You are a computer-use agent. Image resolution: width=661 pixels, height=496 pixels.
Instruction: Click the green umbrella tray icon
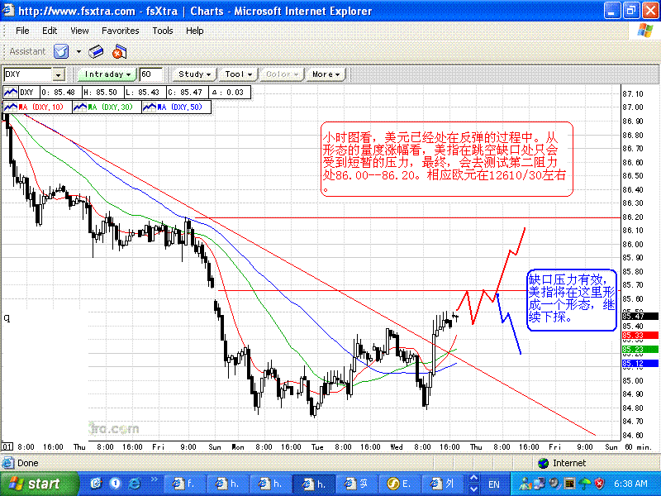point(585,484)
